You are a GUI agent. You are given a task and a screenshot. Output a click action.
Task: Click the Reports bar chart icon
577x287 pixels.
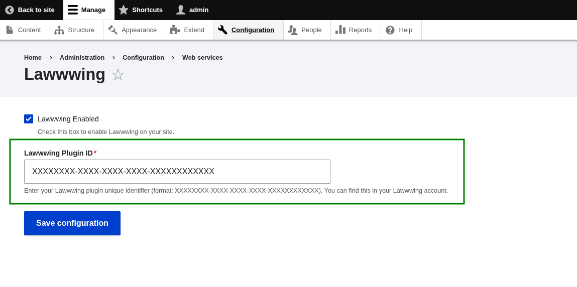(340, 30)
